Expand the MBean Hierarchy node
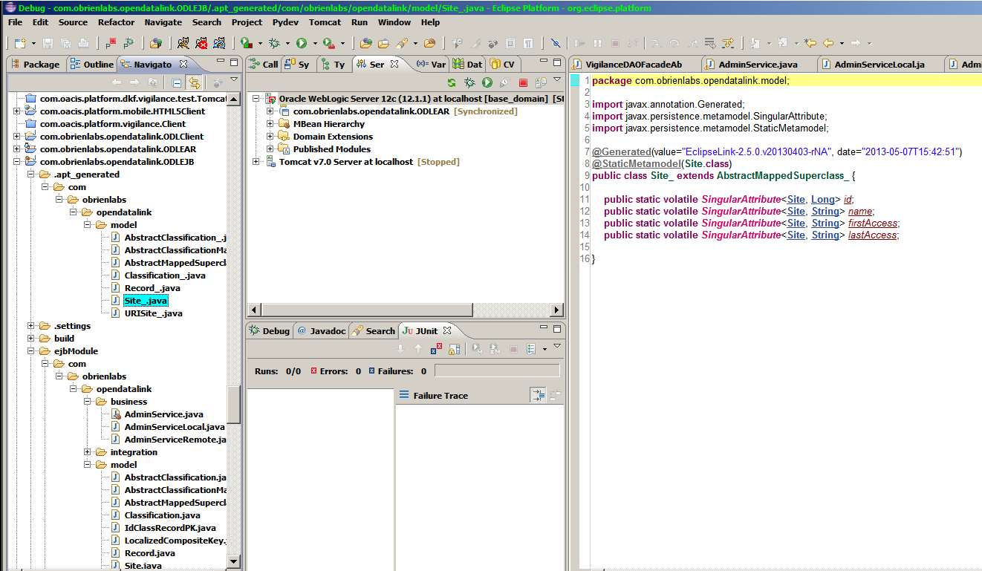 click(270, 124)
